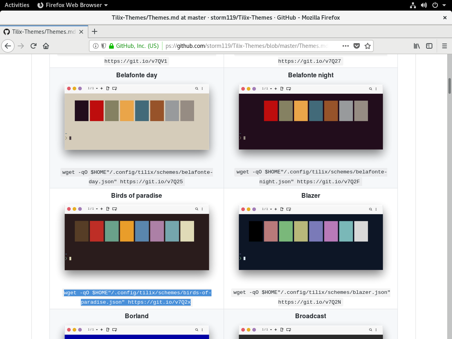452x339 pixels.
Task: Click the red swatch in Belafonte day
Action: [x=97, y=111]
